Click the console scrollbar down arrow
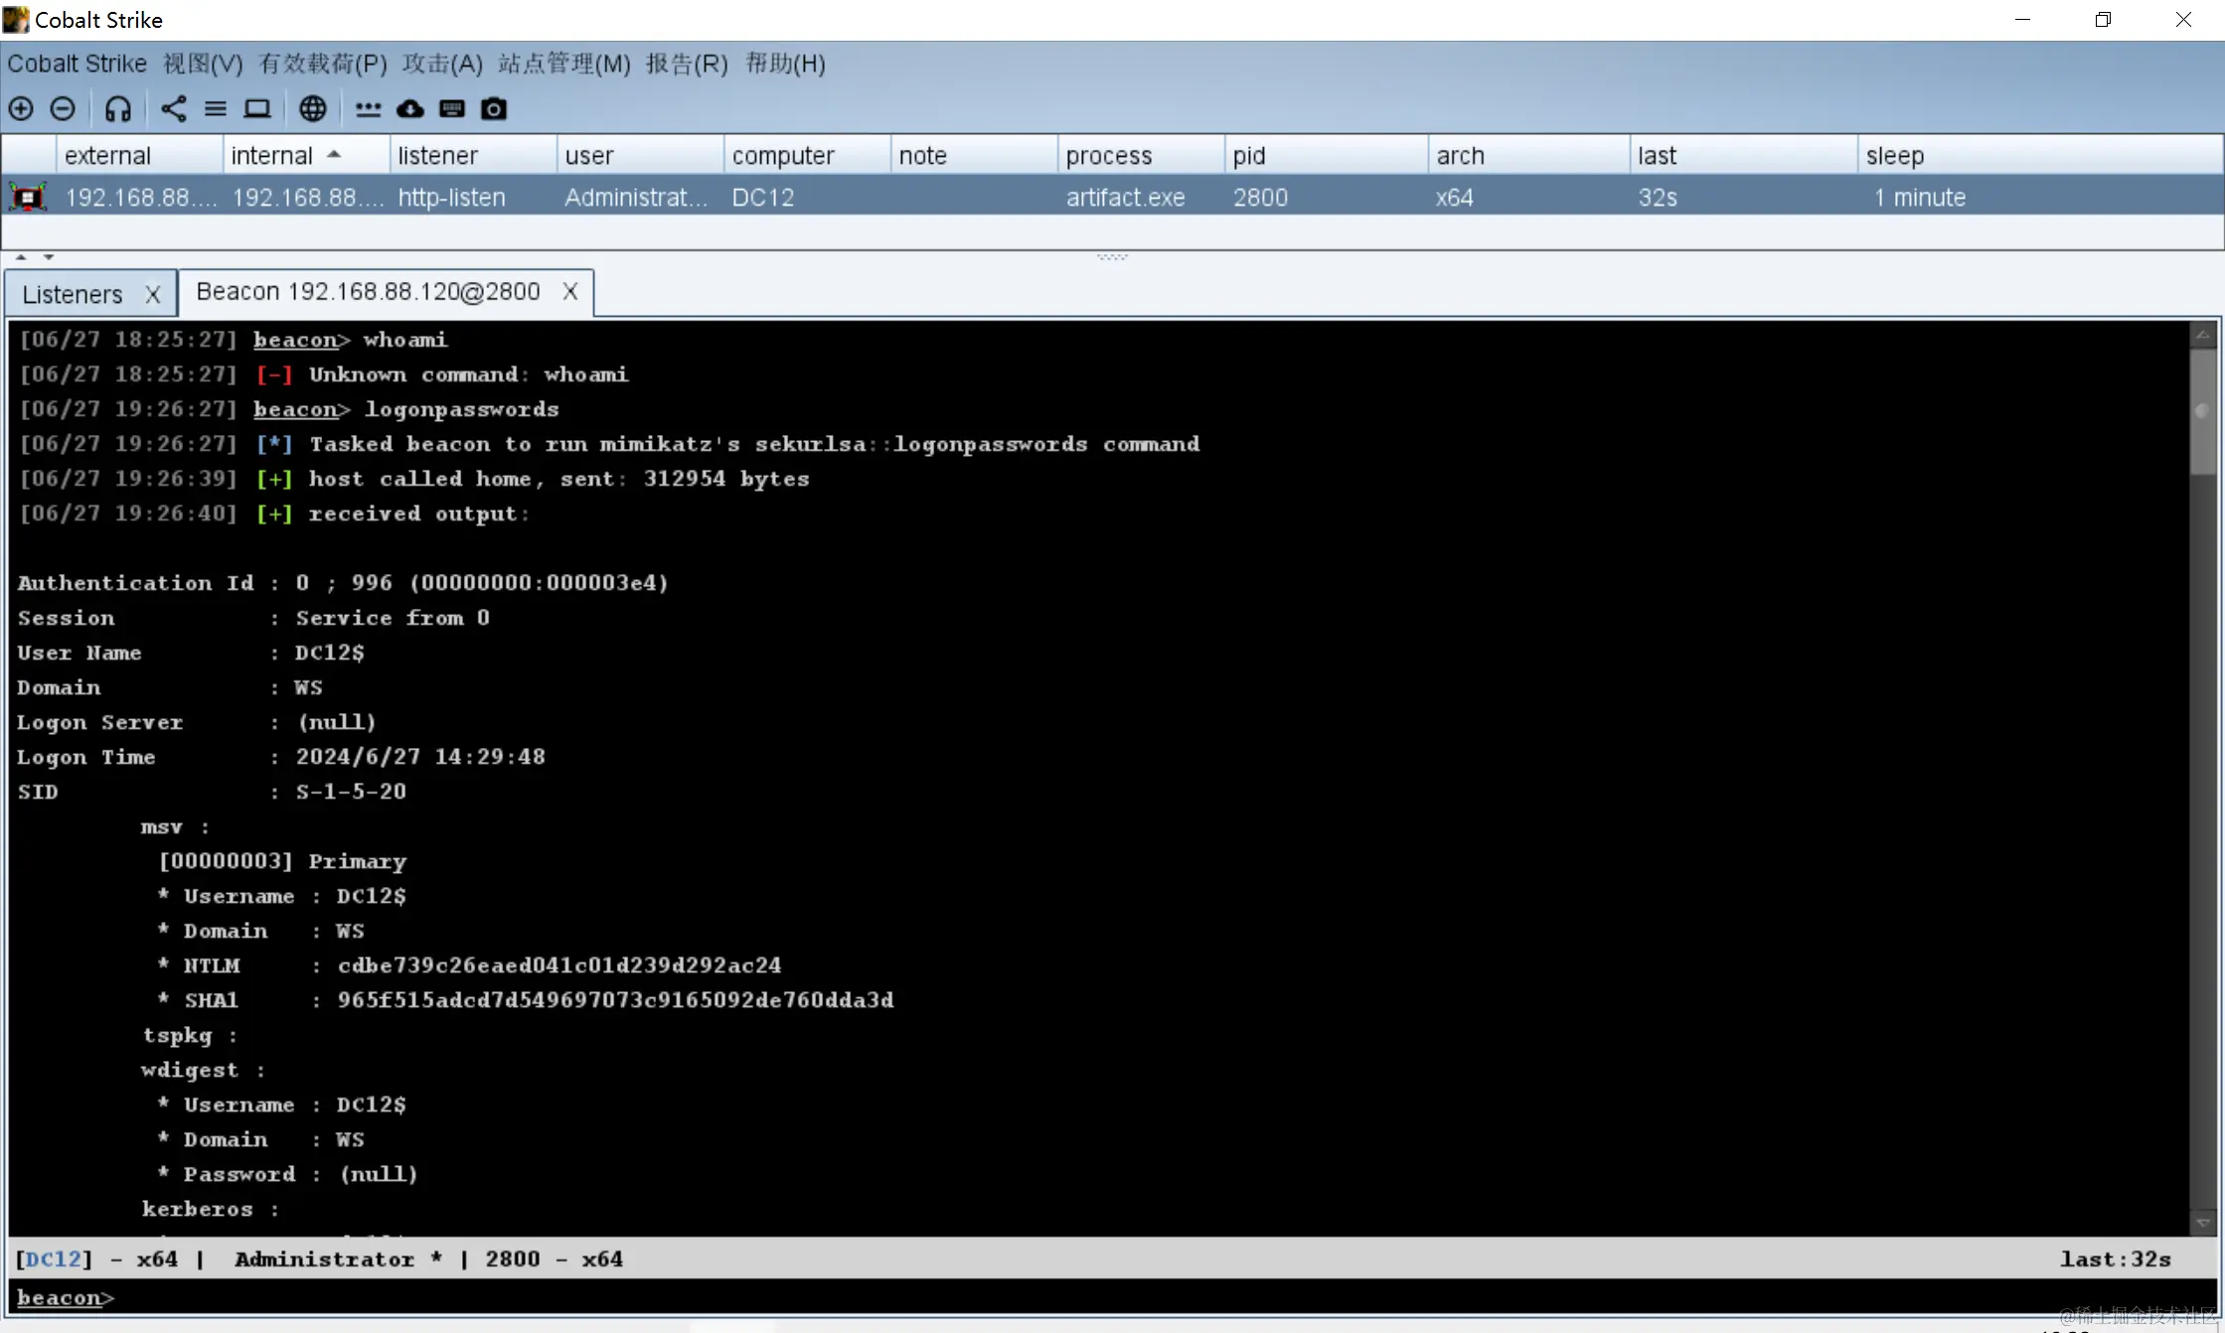This screenshot has width=2225, height=1333. pyautogui.click(x=2202, y=1223)
